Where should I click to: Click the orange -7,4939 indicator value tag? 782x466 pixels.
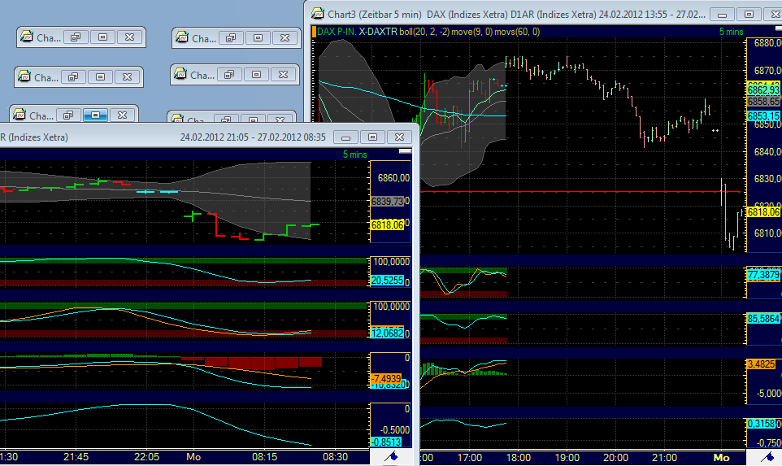tap(387, 378)
